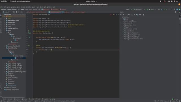The width and height of the screenshot is (181, 102).
Task: Open the Build menu
Action: [34, 7]
